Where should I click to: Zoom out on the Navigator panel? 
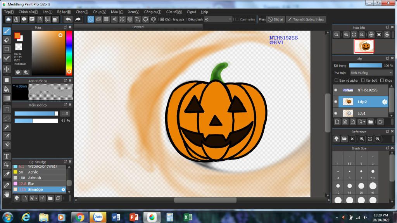coord(362,34)
